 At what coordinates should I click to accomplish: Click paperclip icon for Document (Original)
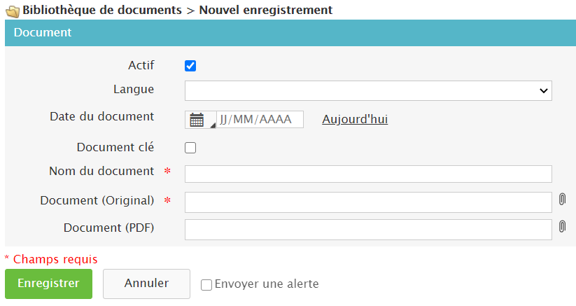click(562, 200)
